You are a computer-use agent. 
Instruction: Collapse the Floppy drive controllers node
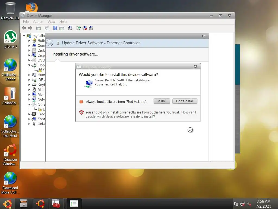click(29, 65)
